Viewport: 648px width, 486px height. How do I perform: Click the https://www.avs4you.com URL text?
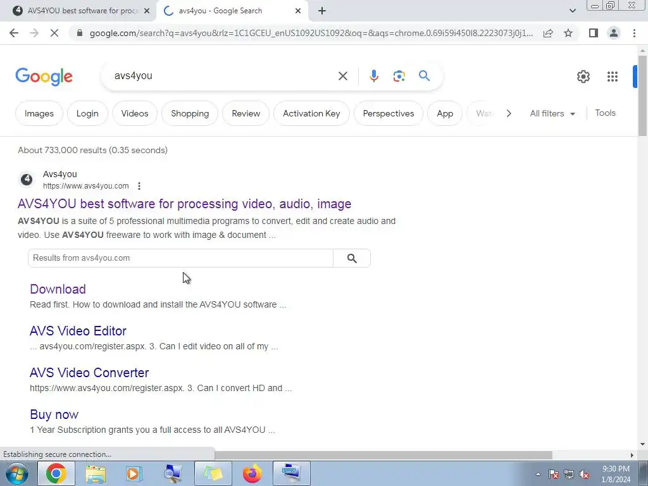click(86, 186)
